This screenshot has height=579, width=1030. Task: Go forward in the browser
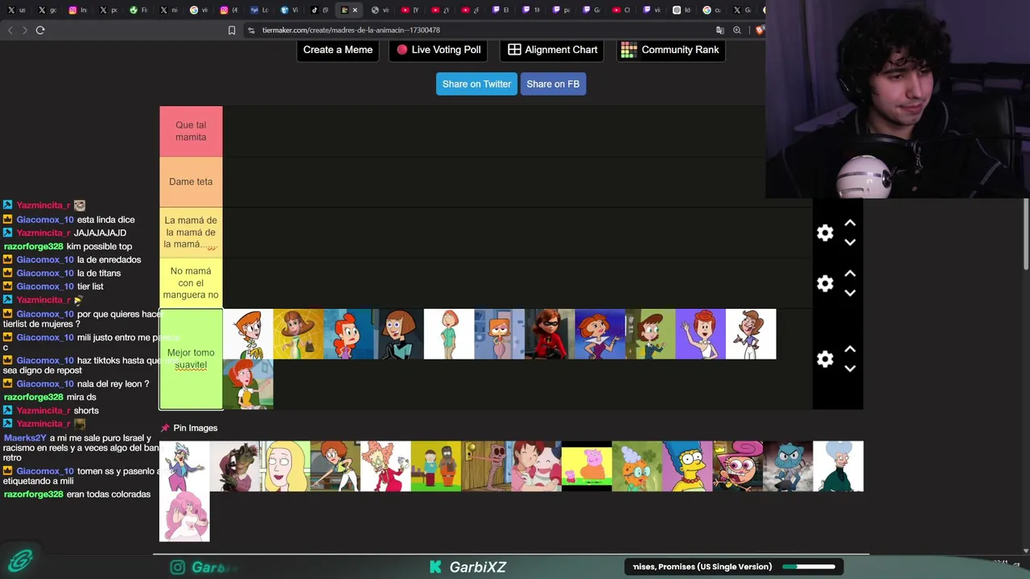tap(25, 31)
